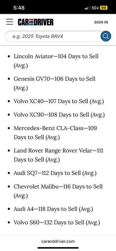Tap the battery indicator in status bar
Image resolution: width=116 pixels, height=251 pixels.
(104, 8)
